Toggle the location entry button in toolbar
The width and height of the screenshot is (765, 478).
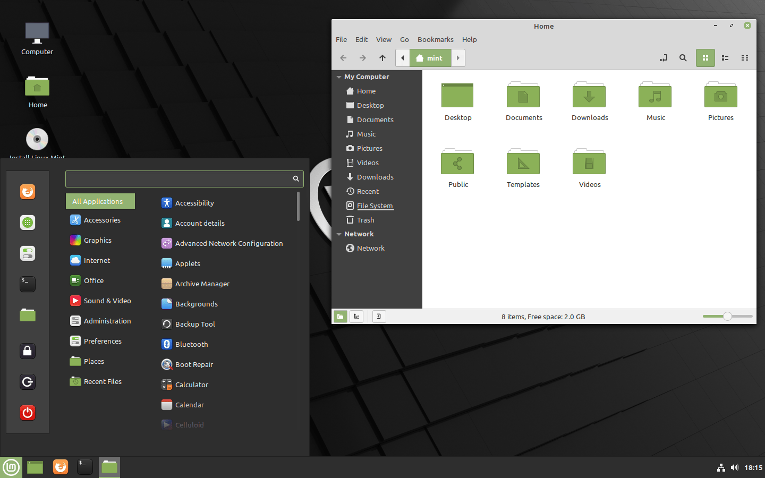664,58
